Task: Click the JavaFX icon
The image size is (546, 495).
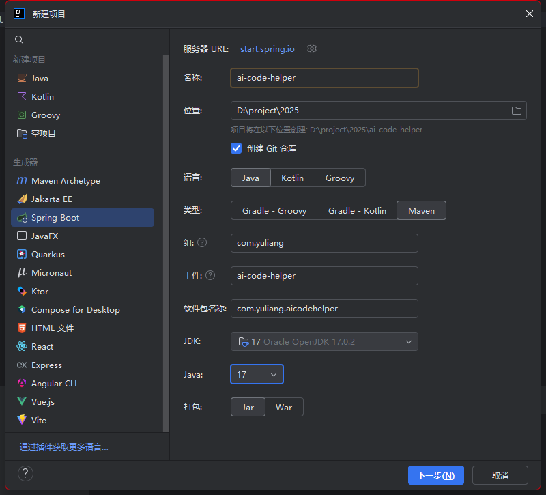Action: tap(22, 236)
